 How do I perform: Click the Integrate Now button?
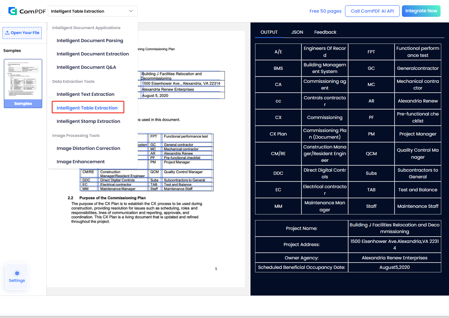tap(421, 11)
